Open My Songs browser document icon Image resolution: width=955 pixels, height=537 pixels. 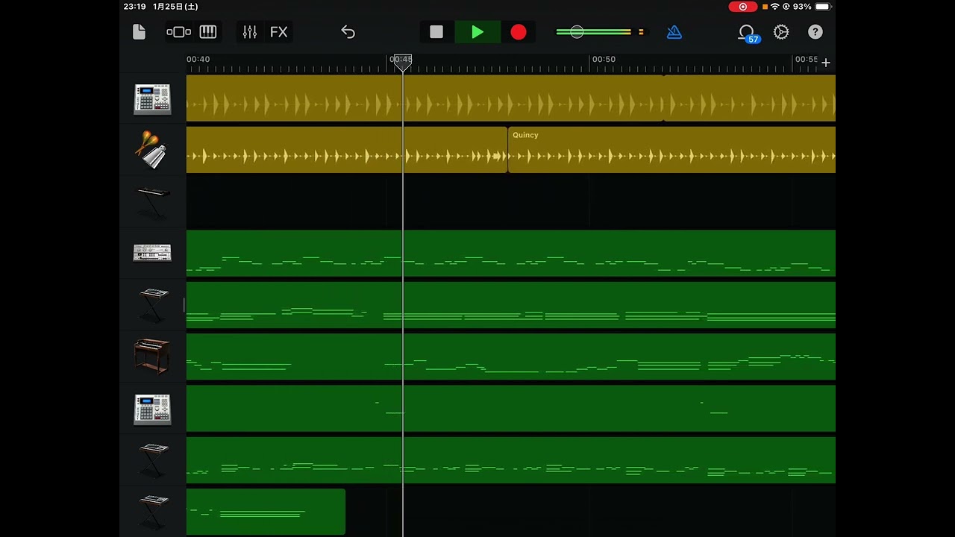[139, 32]
